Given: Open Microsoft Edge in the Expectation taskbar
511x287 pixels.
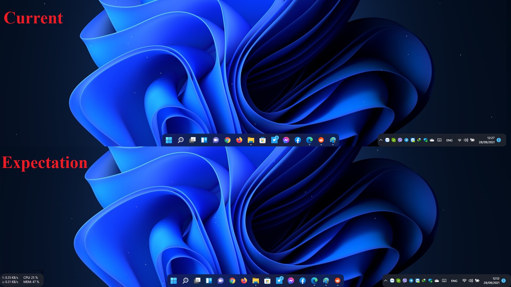Looking at the screenshot, I should point(314,281).
